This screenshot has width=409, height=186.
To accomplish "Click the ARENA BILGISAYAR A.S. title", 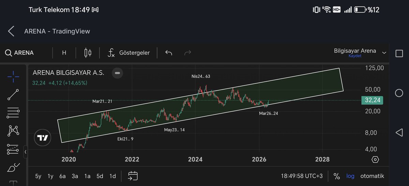I will tap(68, 73).
